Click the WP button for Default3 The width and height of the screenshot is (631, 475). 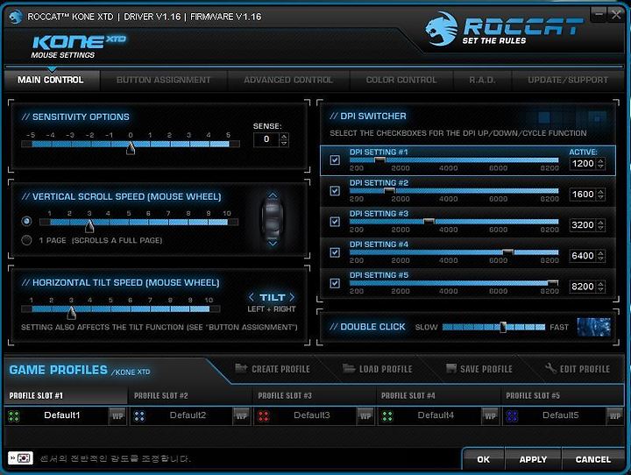click(x=365, y=416)
